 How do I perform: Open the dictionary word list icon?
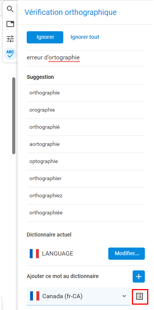(x=140, y=296)
